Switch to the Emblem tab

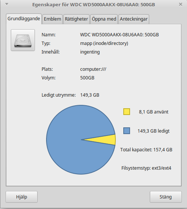coord(52,19)
